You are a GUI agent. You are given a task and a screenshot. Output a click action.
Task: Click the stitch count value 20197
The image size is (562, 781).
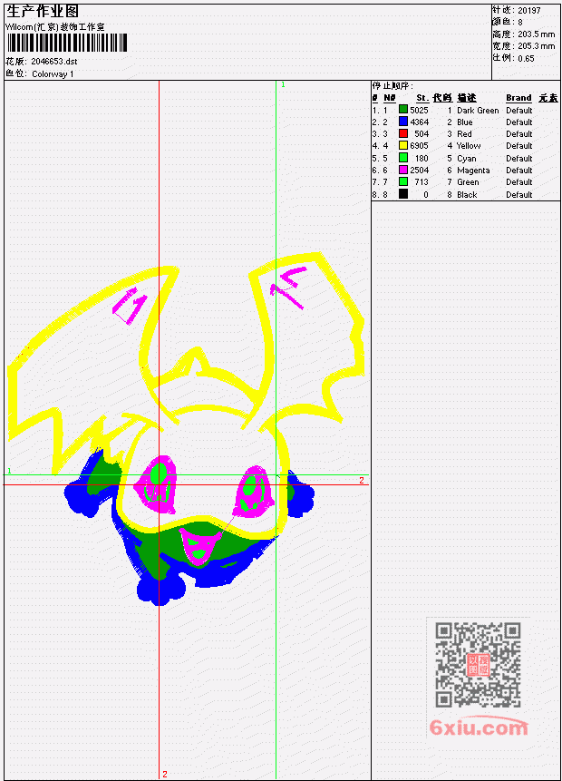529,10
